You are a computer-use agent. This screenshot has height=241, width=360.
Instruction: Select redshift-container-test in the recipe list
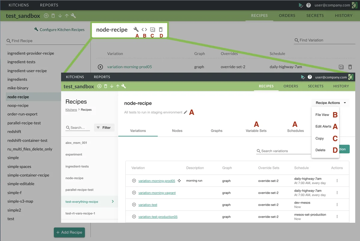[27, 140]
